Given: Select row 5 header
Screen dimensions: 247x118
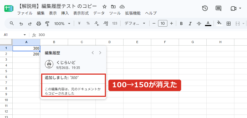Looking at the screenshot, I should 6,71.
